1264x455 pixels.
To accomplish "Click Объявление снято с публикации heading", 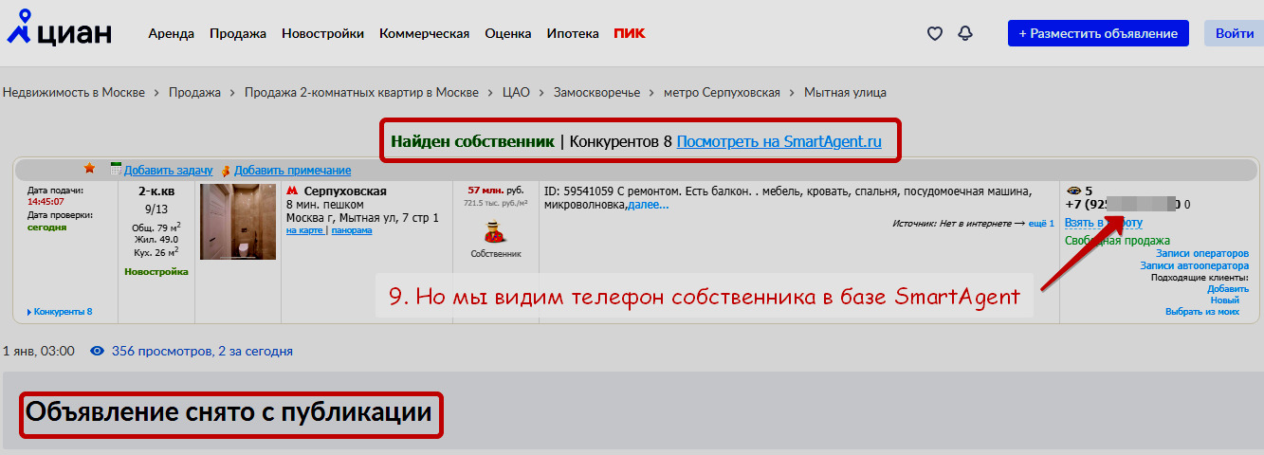I will (x=229, y=413).
